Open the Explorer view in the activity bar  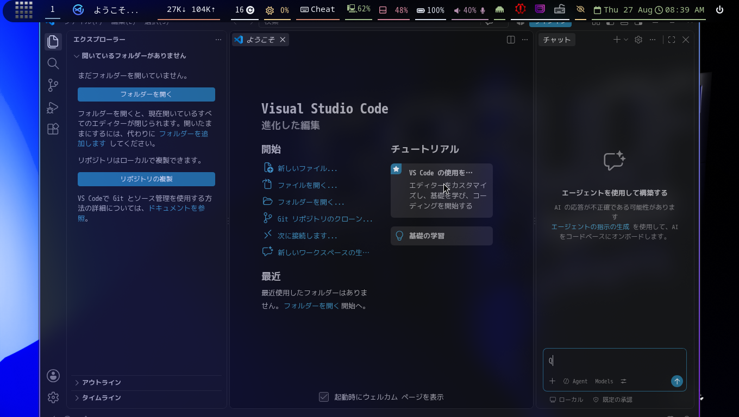point(53,41)
